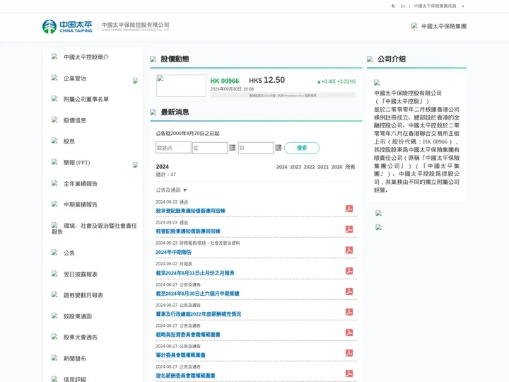
Task: Open PDF icon for 2024年中期報告
Action: [349, 250]
